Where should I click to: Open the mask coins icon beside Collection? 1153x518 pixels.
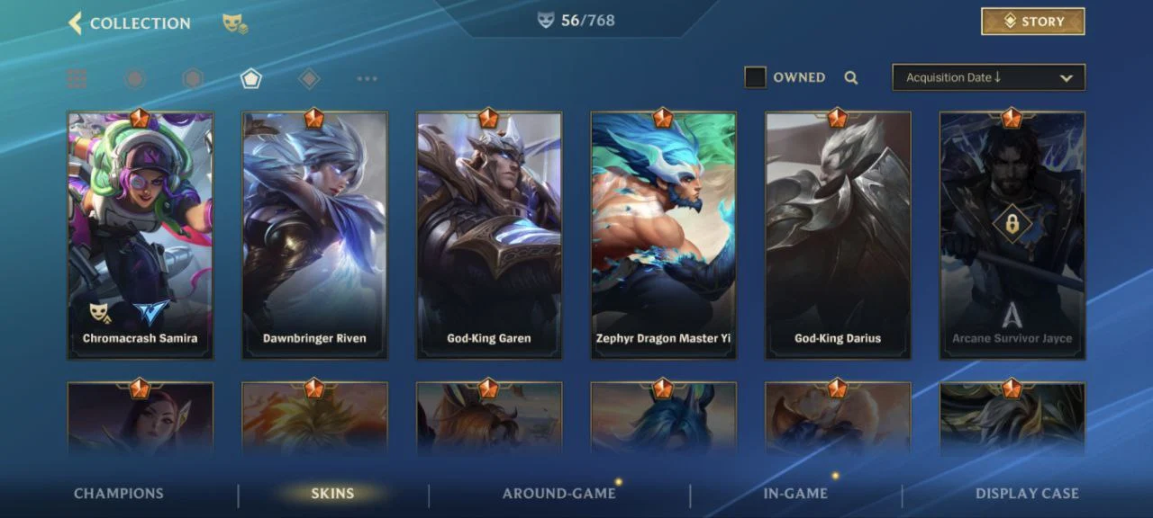click(x=234, y=23)
